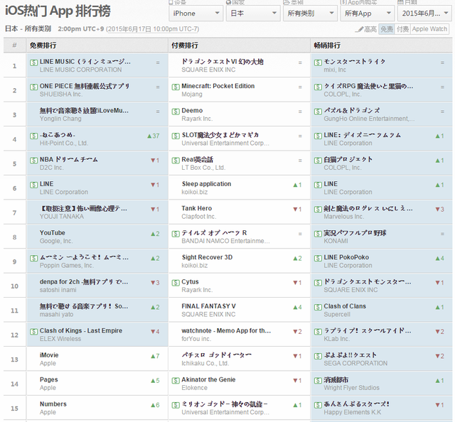This screenshot has height=422, width=455.
Task: Toggle the 免费 filter button
Action: tap(386, 29)
